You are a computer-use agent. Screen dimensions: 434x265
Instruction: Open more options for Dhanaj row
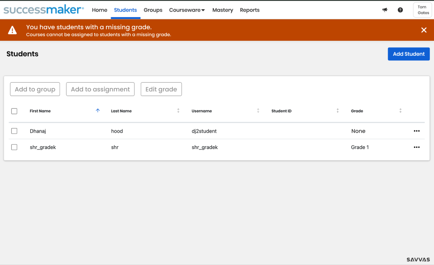[416, 131]
